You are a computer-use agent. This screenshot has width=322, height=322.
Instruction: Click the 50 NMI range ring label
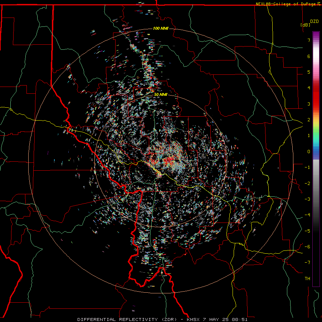tap(161, 95)
